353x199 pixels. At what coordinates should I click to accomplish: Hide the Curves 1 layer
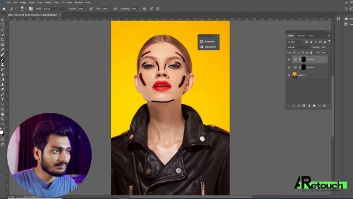point(289,67)
